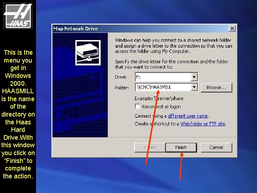Open the different user name link
The image size is (257, 193).
point(188,116)
